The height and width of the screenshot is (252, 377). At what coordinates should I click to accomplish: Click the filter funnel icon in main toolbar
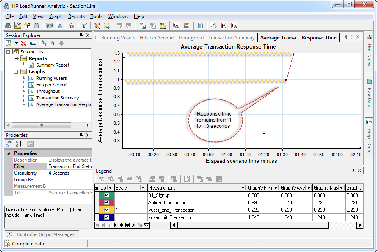[84, 26]
